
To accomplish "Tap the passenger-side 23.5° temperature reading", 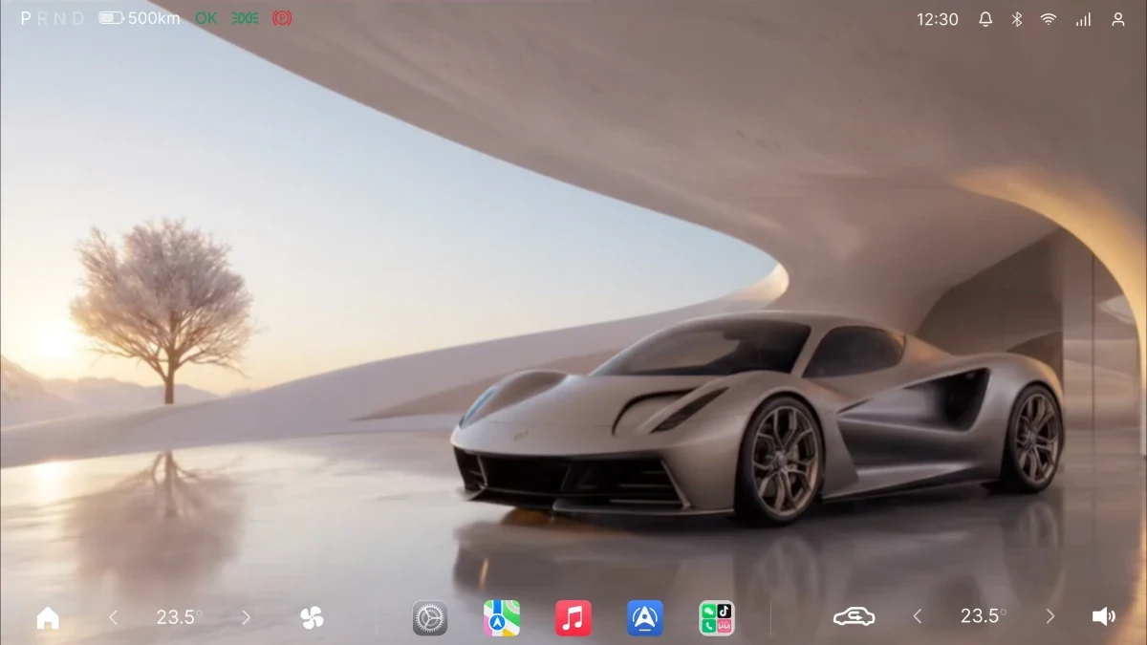I will click(x=984, y=616).
